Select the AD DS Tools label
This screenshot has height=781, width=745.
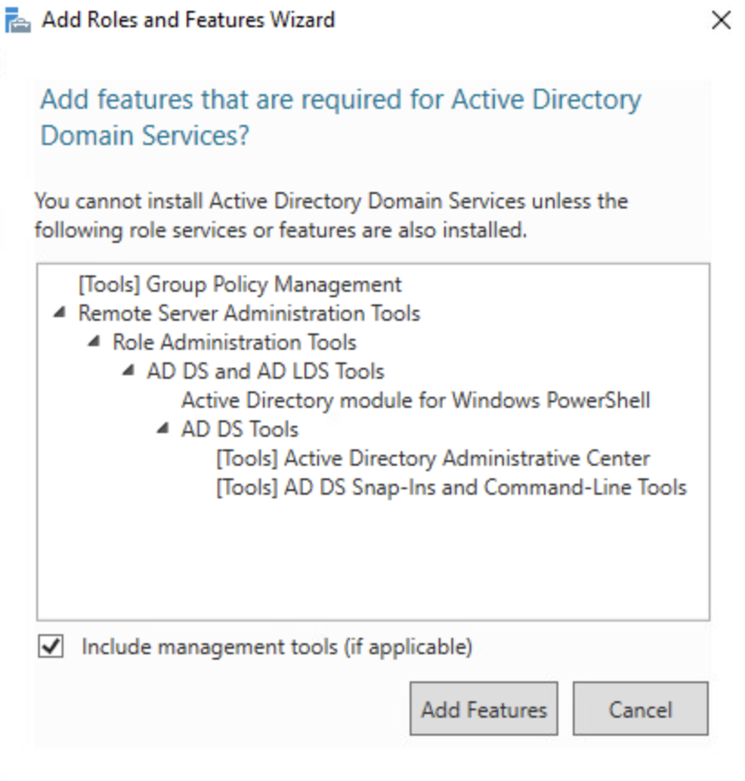coord(239,429)
